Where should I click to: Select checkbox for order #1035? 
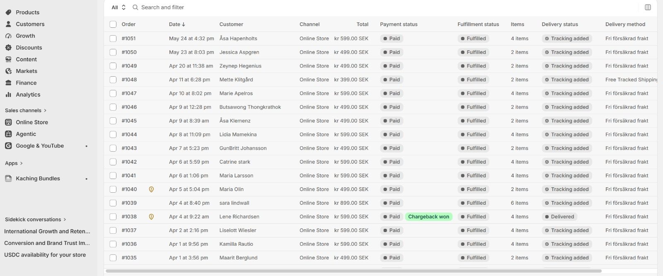(x=113, y=258)
